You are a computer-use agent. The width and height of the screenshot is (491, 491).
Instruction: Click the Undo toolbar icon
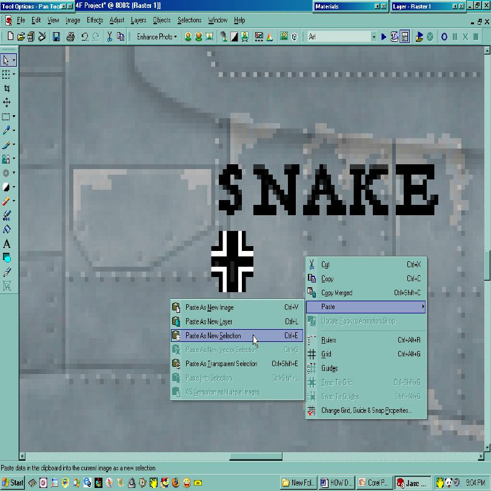click(84, 36)
